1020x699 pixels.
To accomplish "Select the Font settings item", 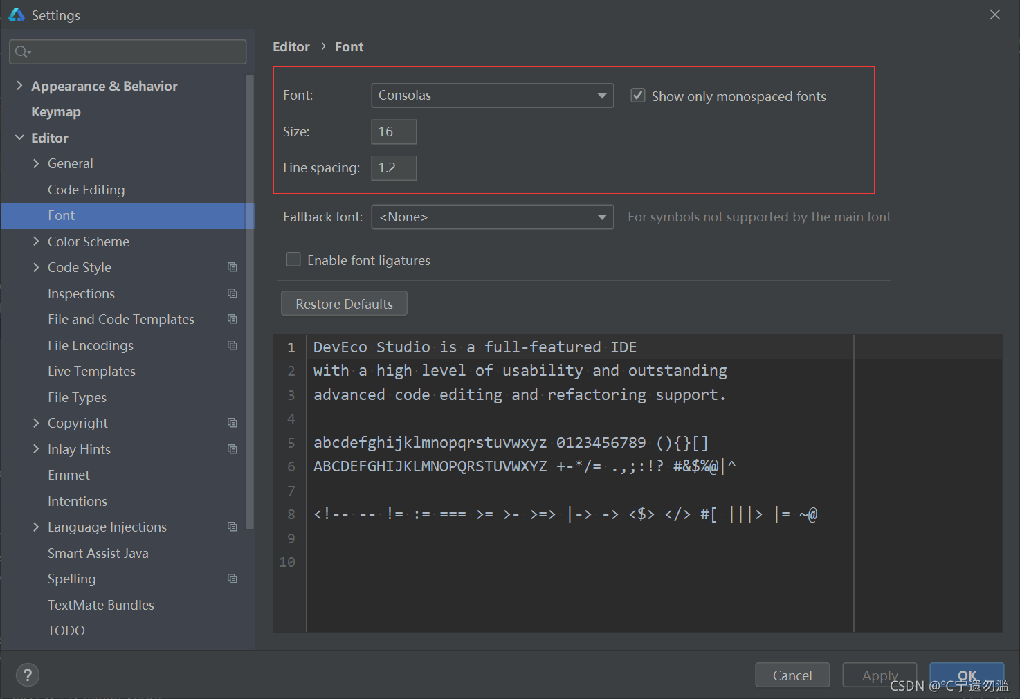I will point(127,216).
